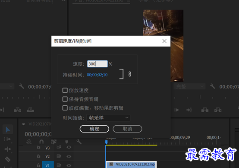Click the step forward play icon

pos(176,110)
